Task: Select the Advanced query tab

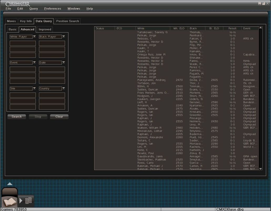Action: pos(27,29)
